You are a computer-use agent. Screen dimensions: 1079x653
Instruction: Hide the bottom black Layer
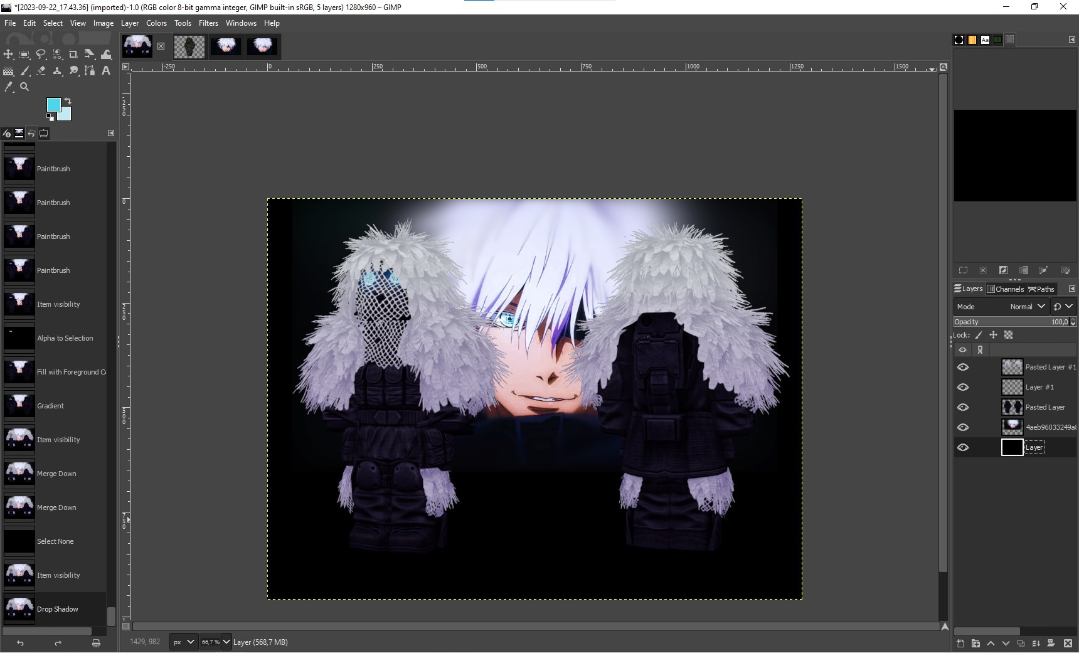[963, 447]
